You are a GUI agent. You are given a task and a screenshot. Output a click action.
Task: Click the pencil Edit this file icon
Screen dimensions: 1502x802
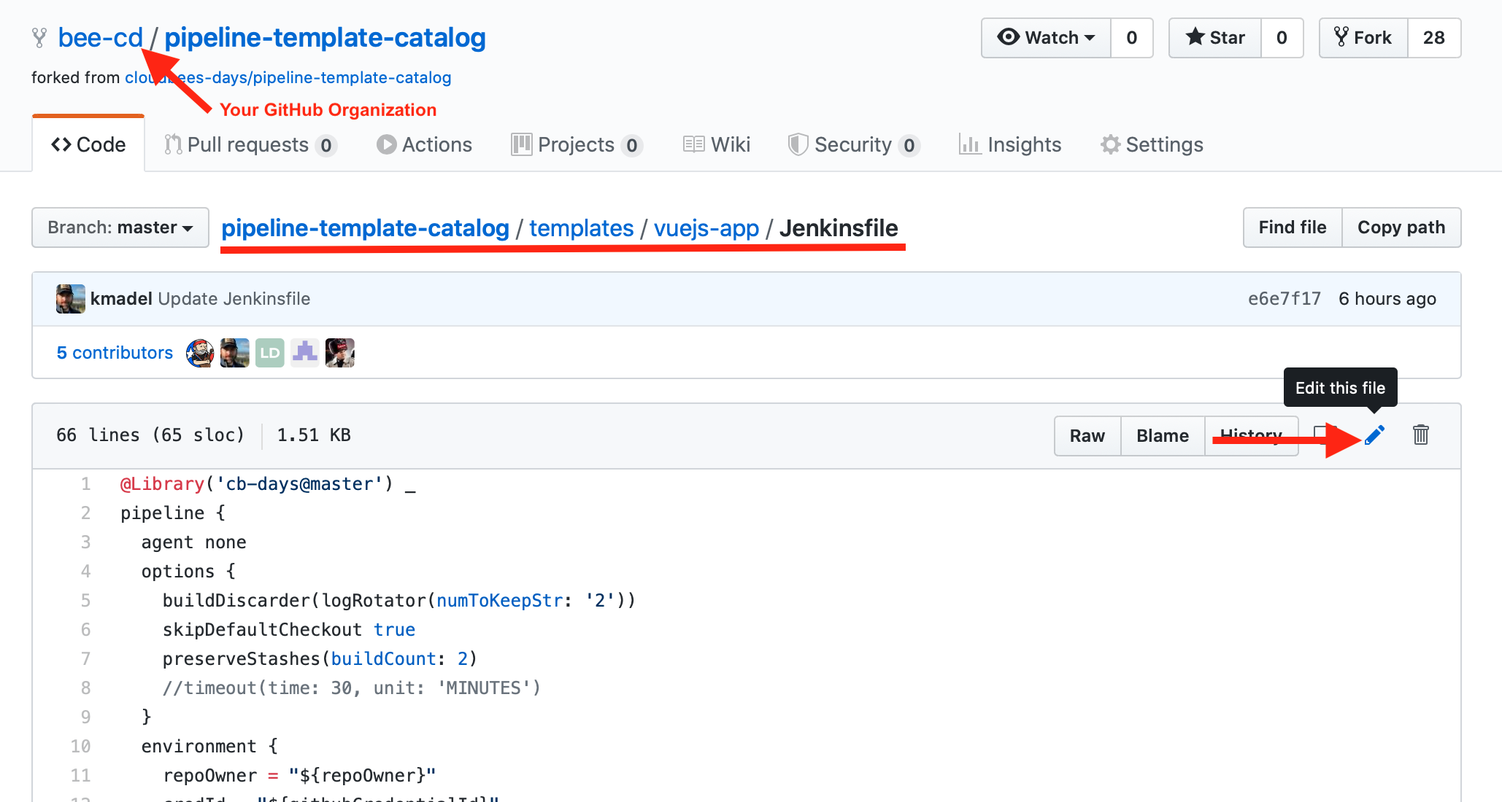(x=1374, y=435)
